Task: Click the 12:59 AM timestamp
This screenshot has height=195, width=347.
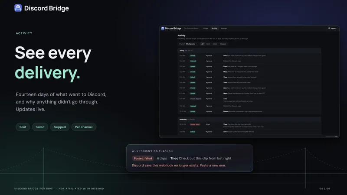Action: pyautogui.click(x=183, y=111)
